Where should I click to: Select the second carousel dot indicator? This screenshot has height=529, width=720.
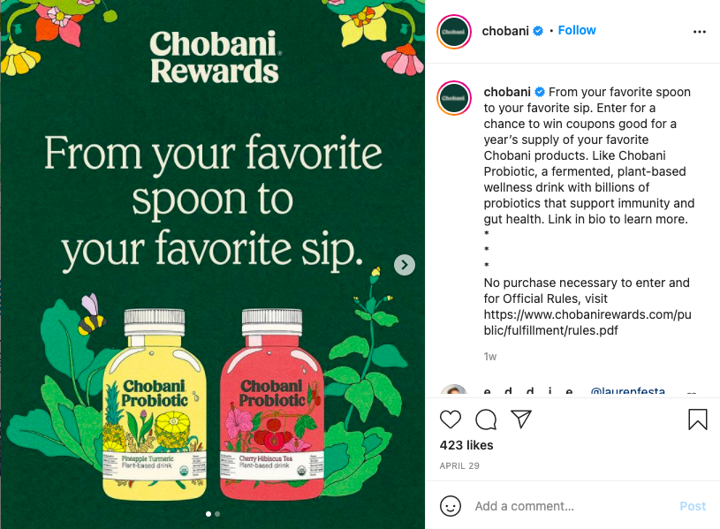pos(217,513)
